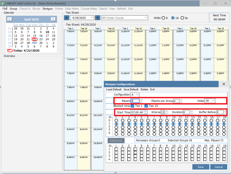Select 2 groups radio for hole 5
Screen dimensions: 231x174
(x=142, y=127)
